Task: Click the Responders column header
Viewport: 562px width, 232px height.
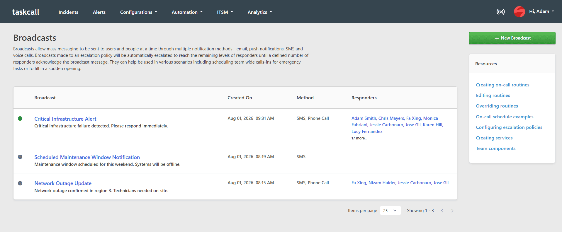Action: (x=364, y=98)
